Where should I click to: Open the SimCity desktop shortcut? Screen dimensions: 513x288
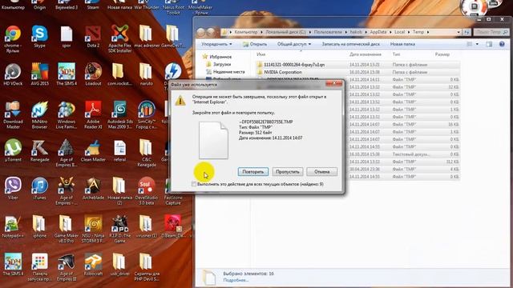(146, 115)
